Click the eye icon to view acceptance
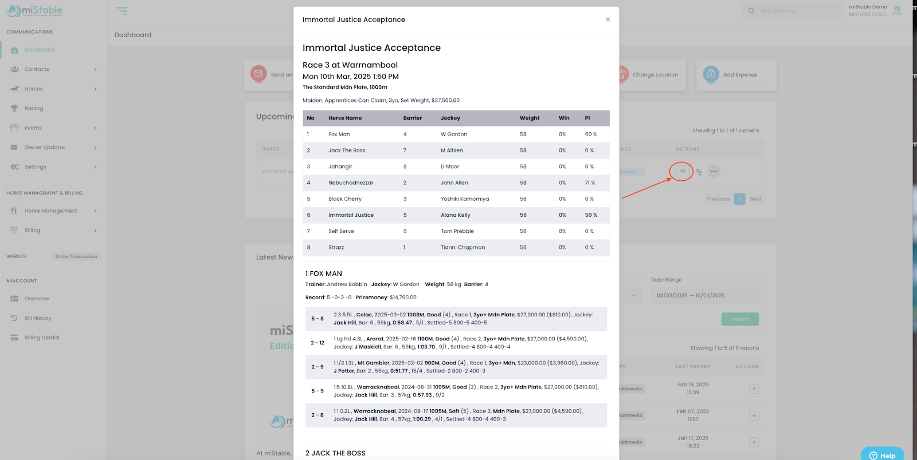Screen dimensions: 917x460 coord(682,171)
